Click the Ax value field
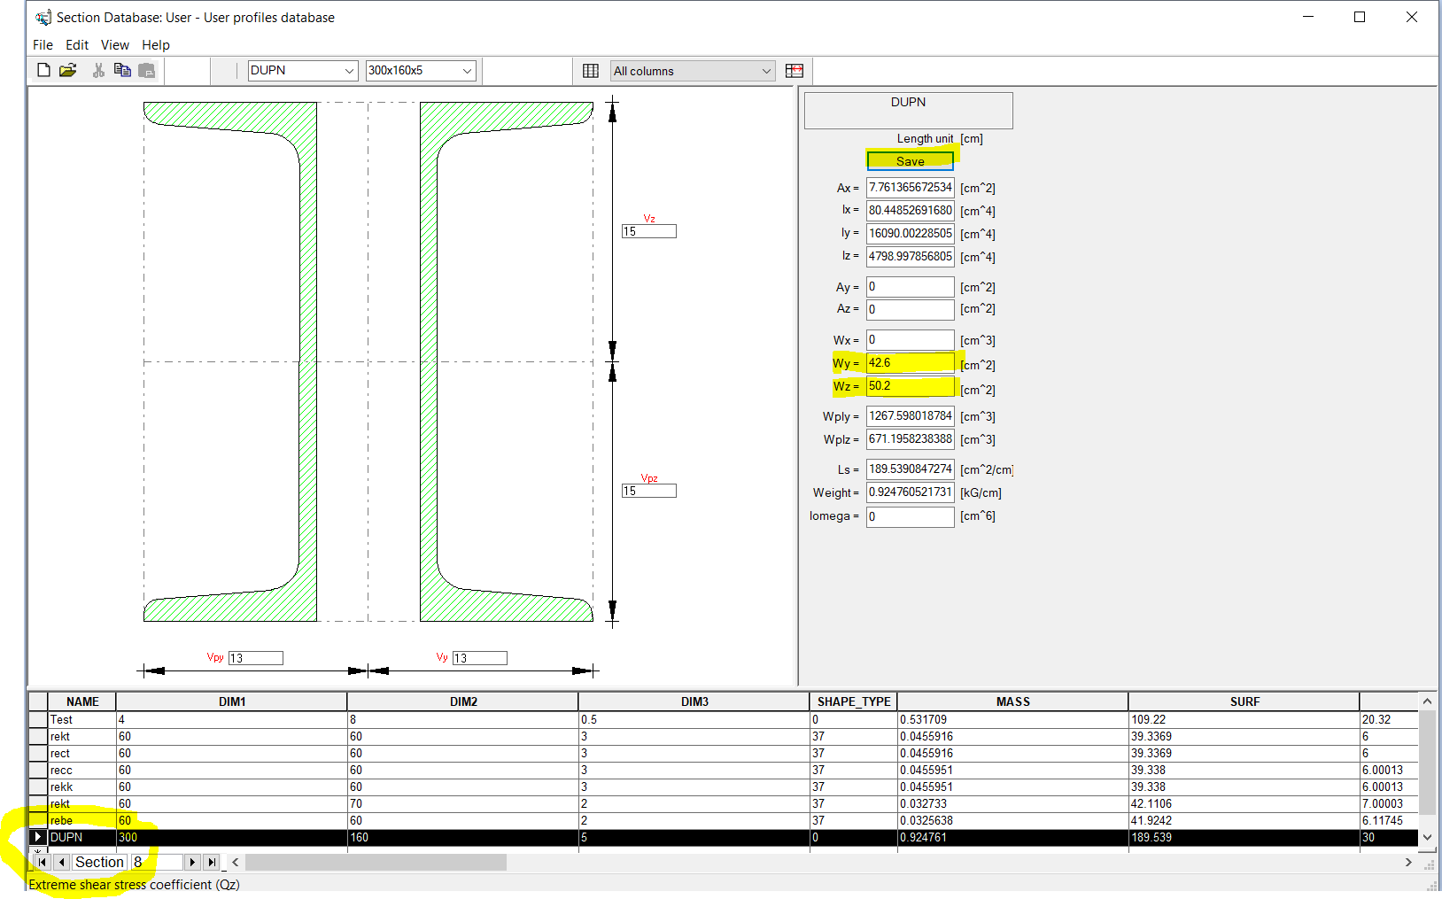 910,188
